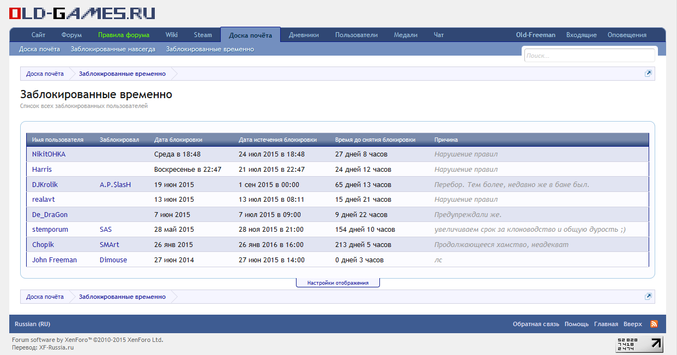Switch to the Форум tab

click(x=71, y=35)
